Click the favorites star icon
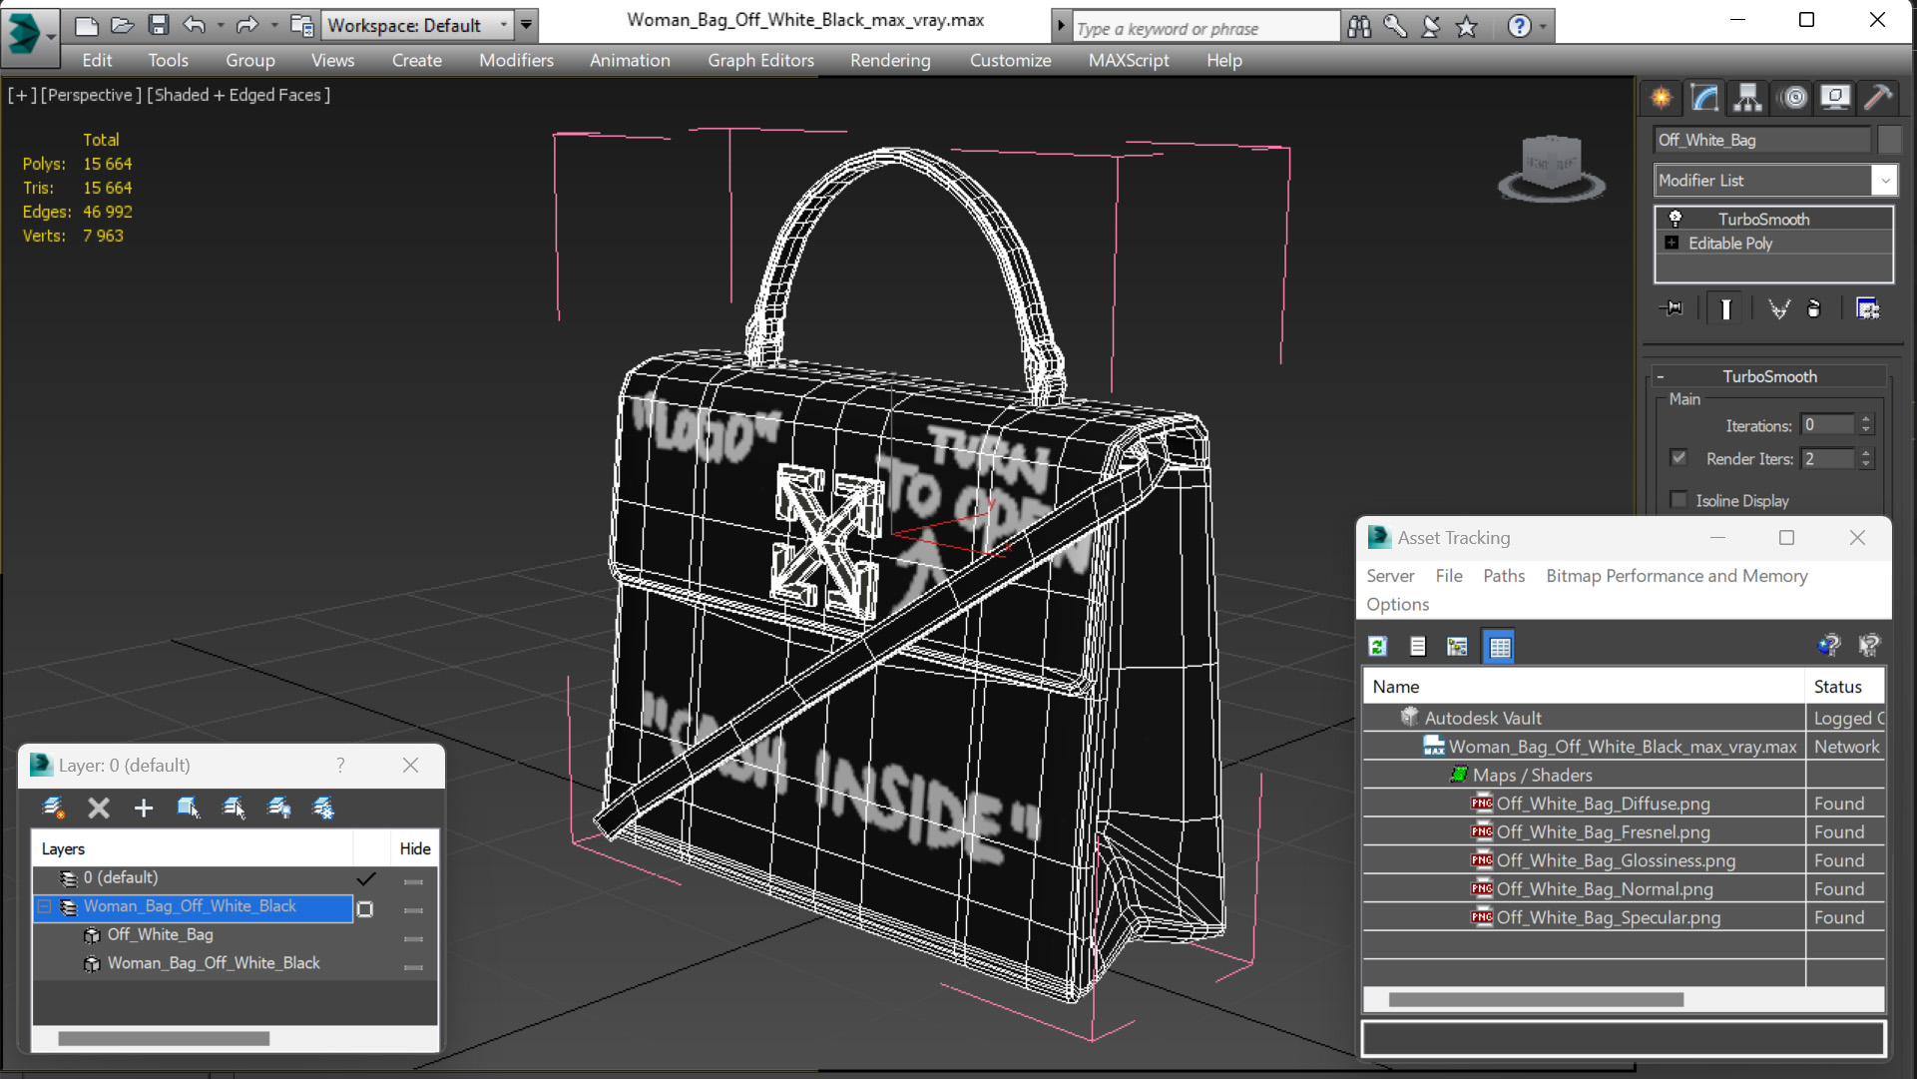The image size is (1917, 1079). (x=1466, y=27)
